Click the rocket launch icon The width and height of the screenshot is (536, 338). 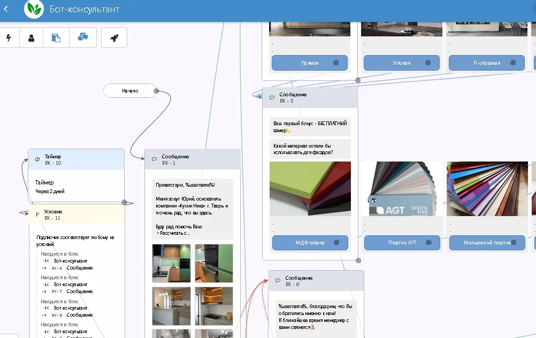click(x=114, y=38)
